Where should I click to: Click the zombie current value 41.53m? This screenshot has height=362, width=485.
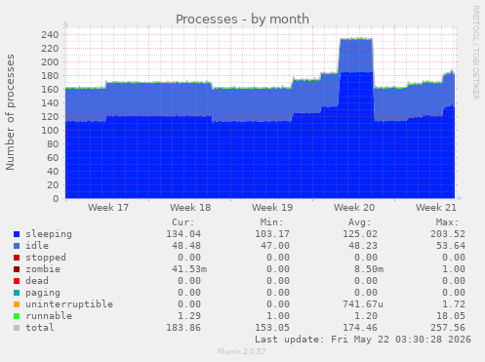(189, 269)
